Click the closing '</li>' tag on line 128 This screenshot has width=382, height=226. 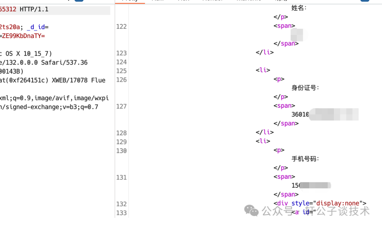[x=265, y=132]
